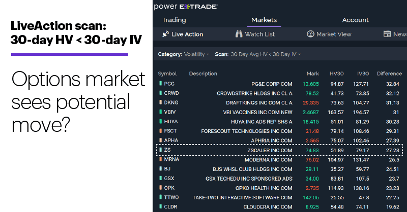Select the GSX symbol
This screenshot has height=212, width=407.
point(169,179)
